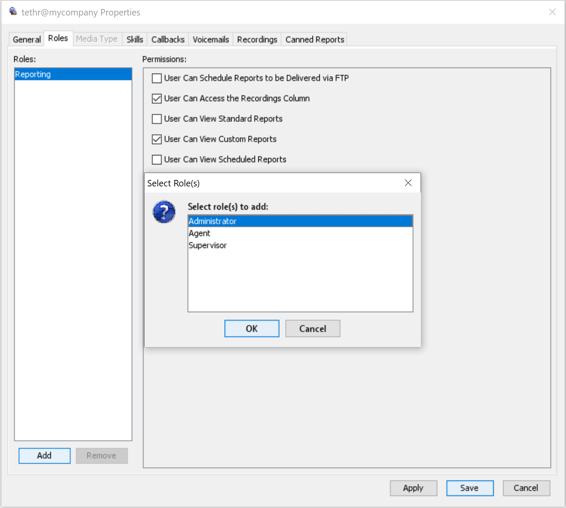Go to the Callbacks tab
The height and width of the screenshot is (508, 566).
[168, 40]
